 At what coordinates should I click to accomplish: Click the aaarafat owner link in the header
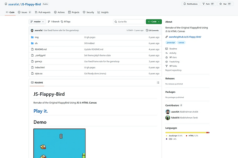point(13,4)
